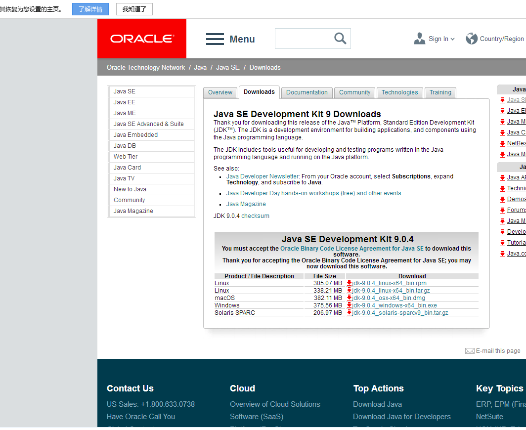Open NetSuite footer link
526x430 pixels.
[489, 417]
